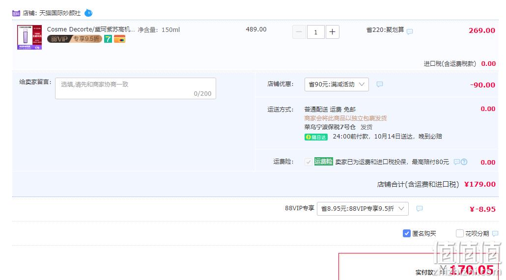The image size is (506, 280).
Task: Click the ¥-8.95 discount amount
Action: (x=482, y=209)
